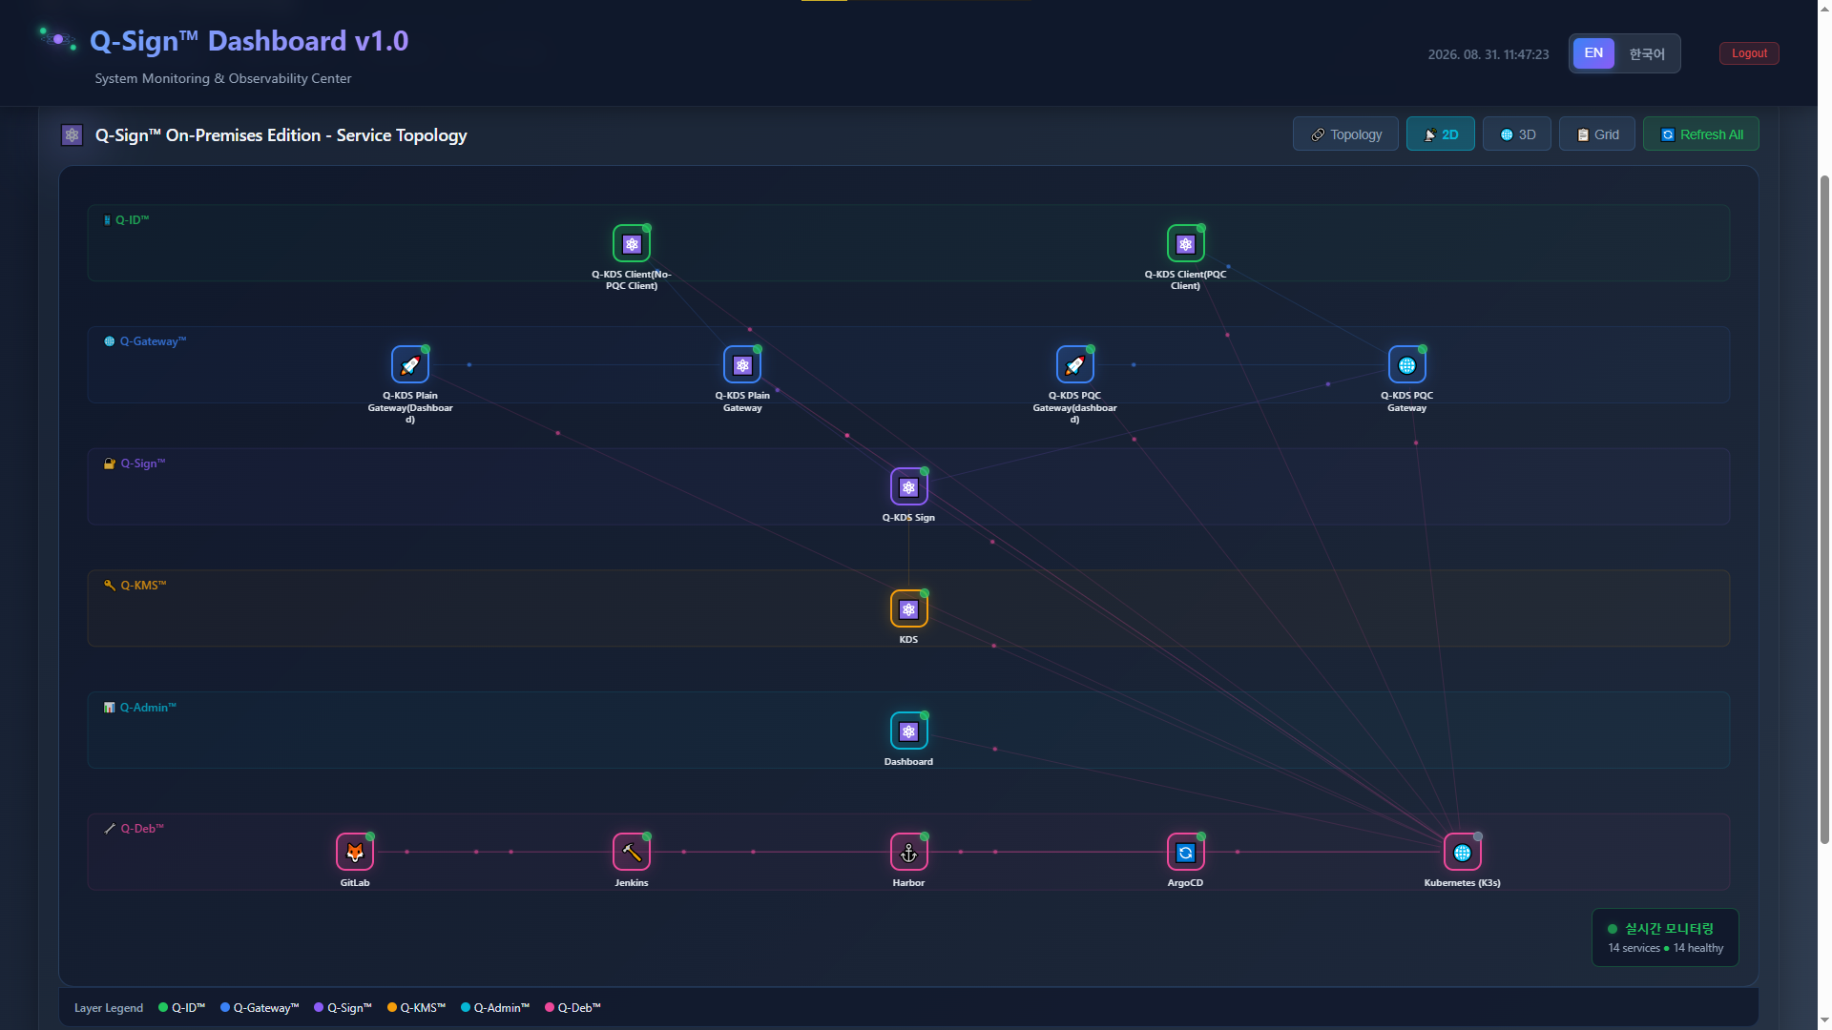Open the Harbor anchor node icon
The width and height of the screenshot is (1832, 1030).
908,853
